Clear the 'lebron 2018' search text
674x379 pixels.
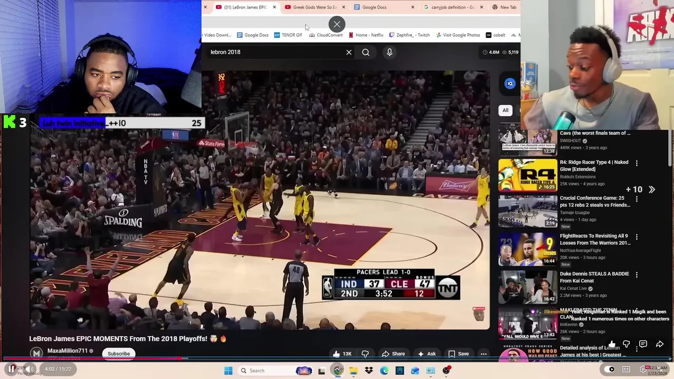tap(349, 52)
